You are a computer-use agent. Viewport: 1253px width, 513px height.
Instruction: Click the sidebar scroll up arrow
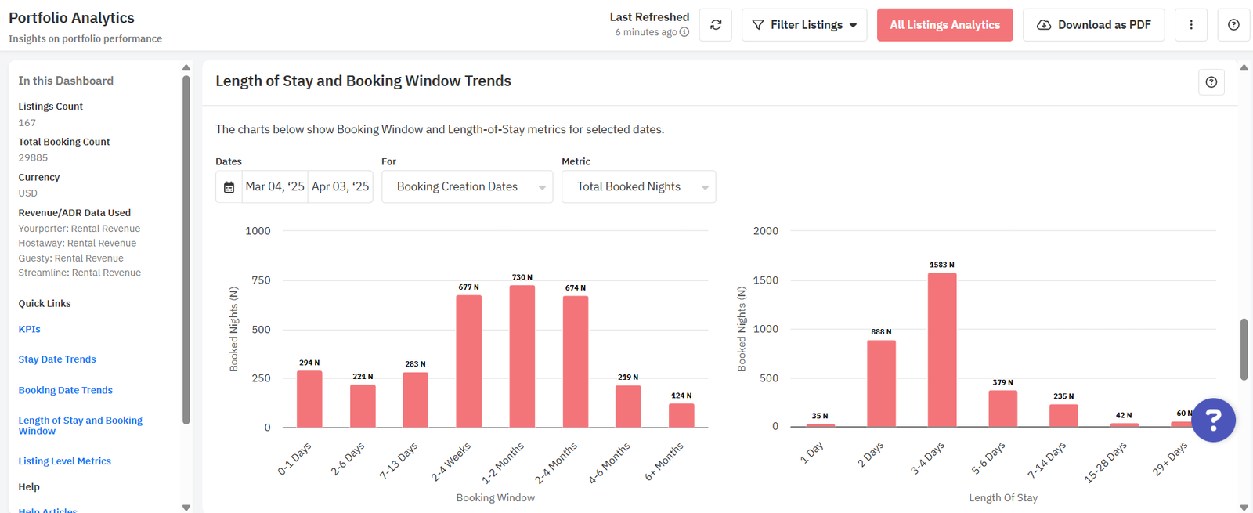click(186, 68)
